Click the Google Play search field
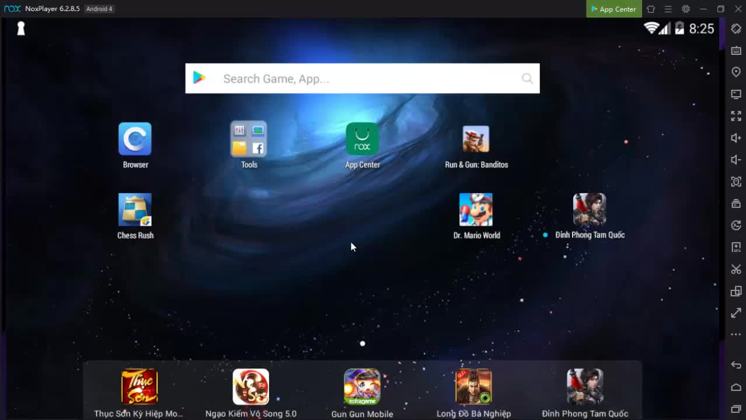 [x=362, y=78]
